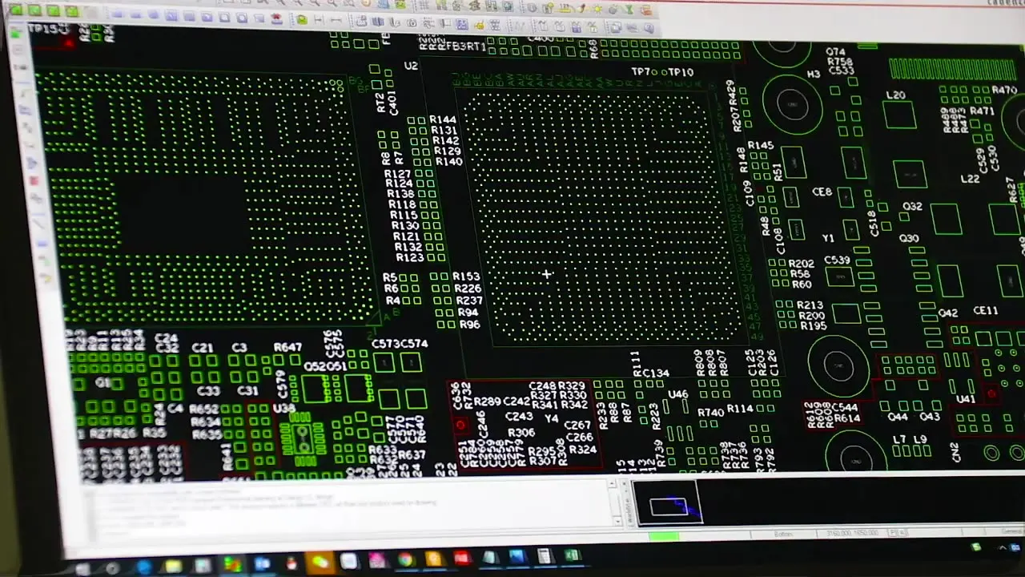The image size is (1025, 577).
Task: Select the Q30 transistor label
Action: pos(909,239)
